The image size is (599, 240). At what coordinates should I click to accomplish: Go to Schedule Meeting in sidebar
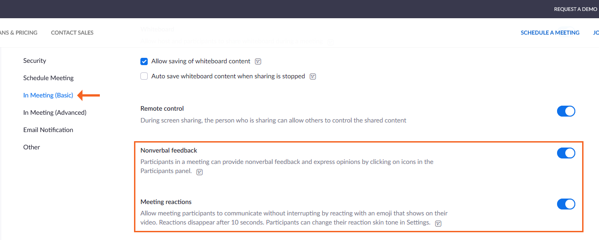pos(48,78)
